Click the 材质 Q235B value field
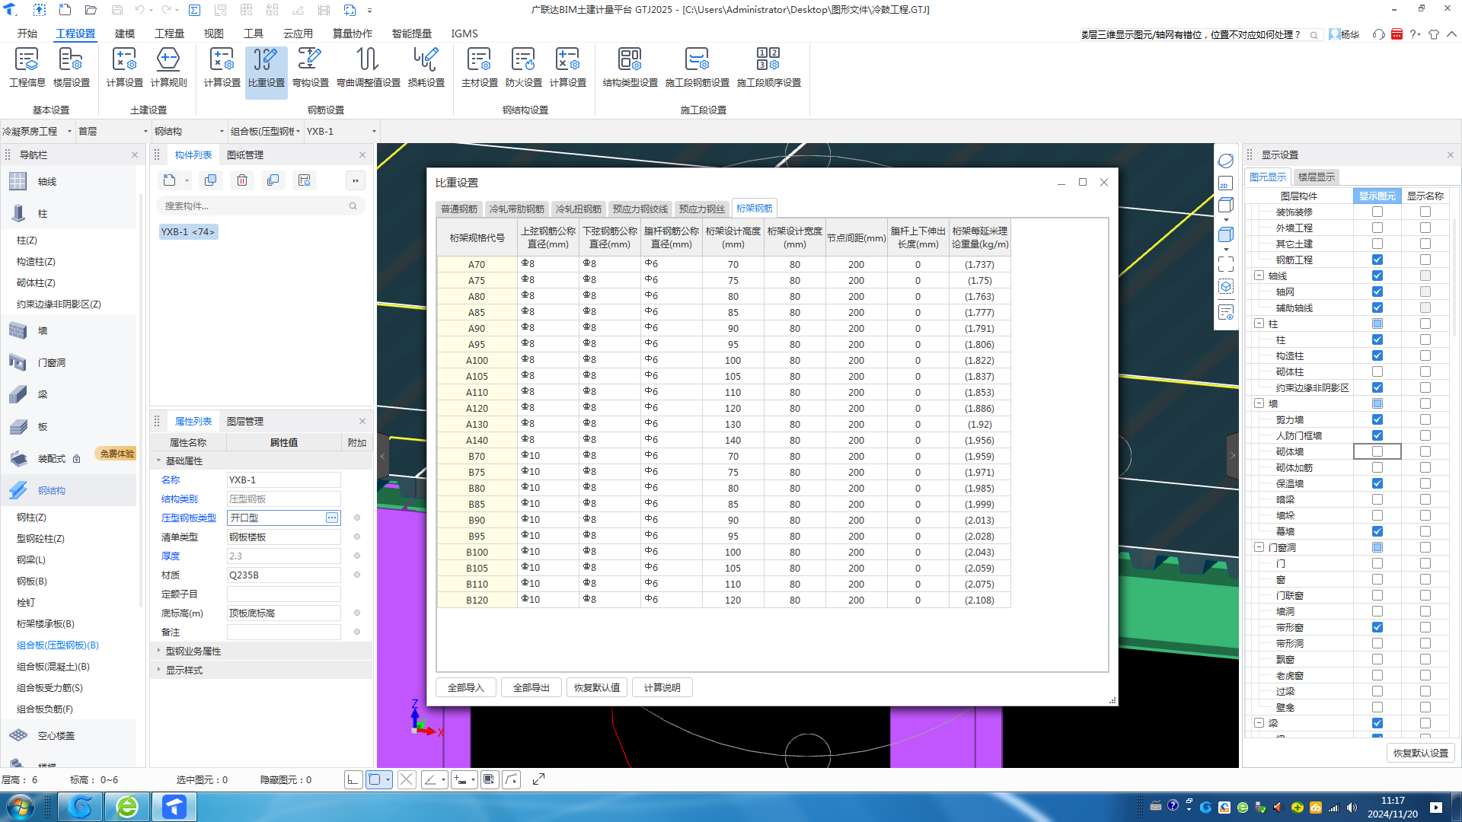The height and width of the screenshot is (822, 1462). click(283, 575)
